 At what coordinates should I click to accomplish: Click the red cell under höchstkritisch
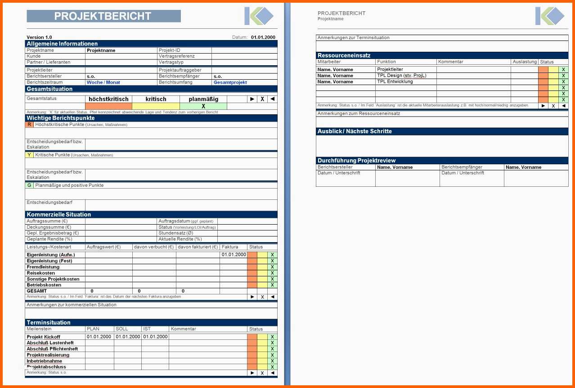108,106
